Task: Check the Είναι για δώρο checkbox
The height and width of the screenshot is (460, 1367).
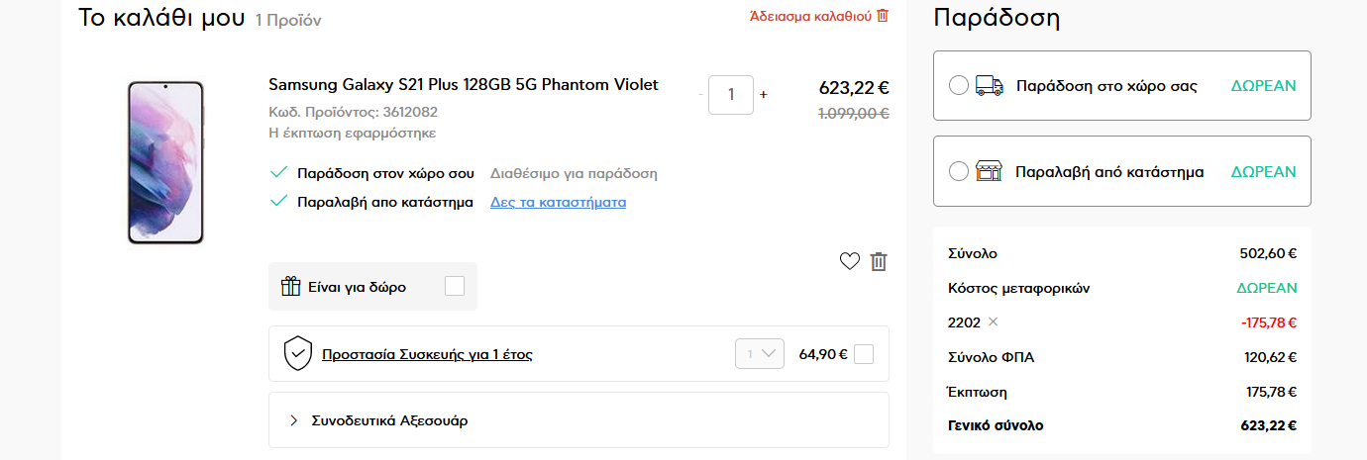Action: [455, 286]
